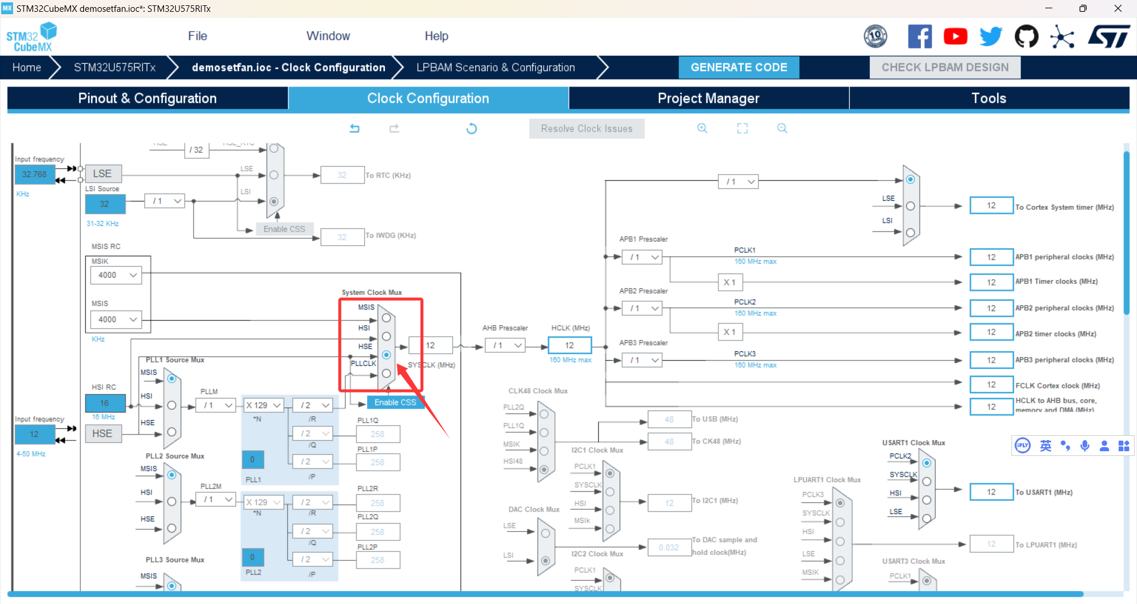This screenshot has height=604, width=1137.
Task: Open the ST Twitter icon
Action: [x=991, y=37]
